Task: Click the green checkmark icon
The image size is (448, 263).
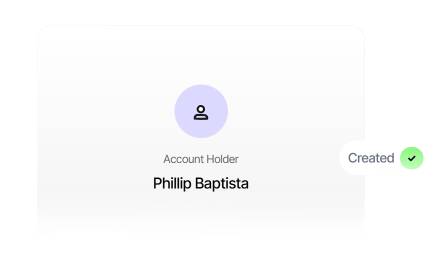Action: point(411,158)
